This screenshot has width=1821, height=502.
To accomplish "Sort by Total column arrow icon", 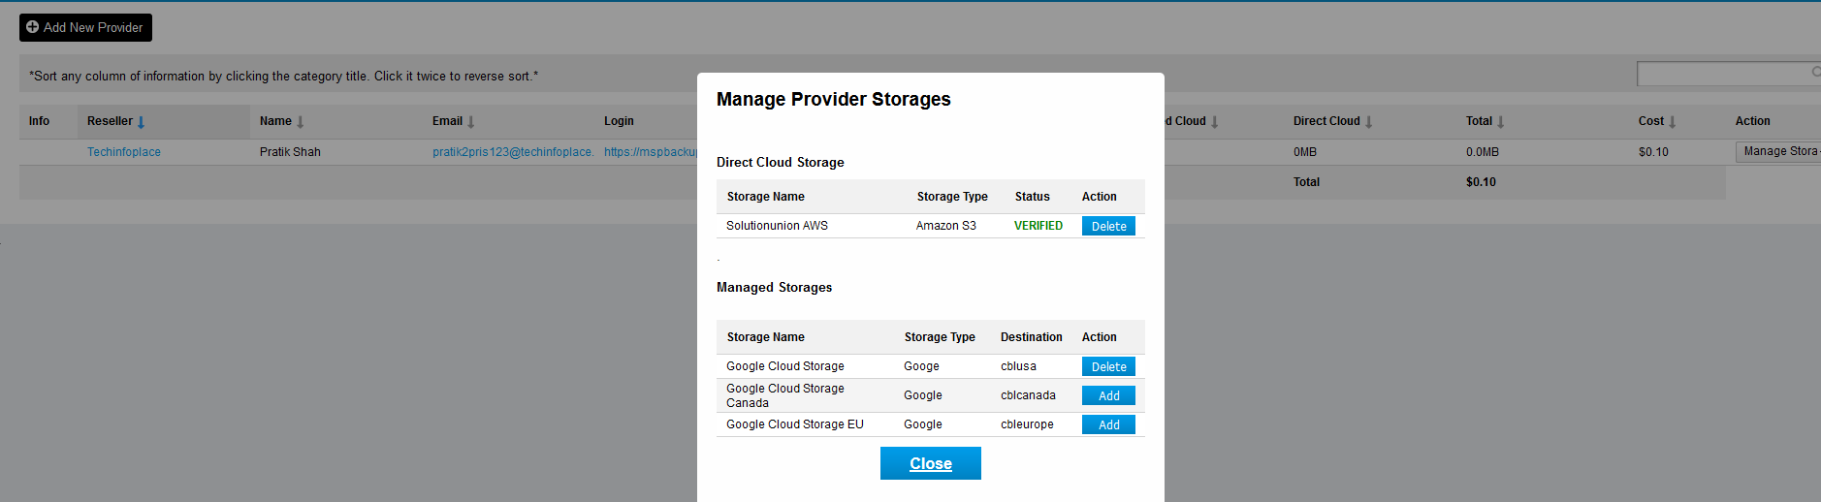I will coord(1501,122).
